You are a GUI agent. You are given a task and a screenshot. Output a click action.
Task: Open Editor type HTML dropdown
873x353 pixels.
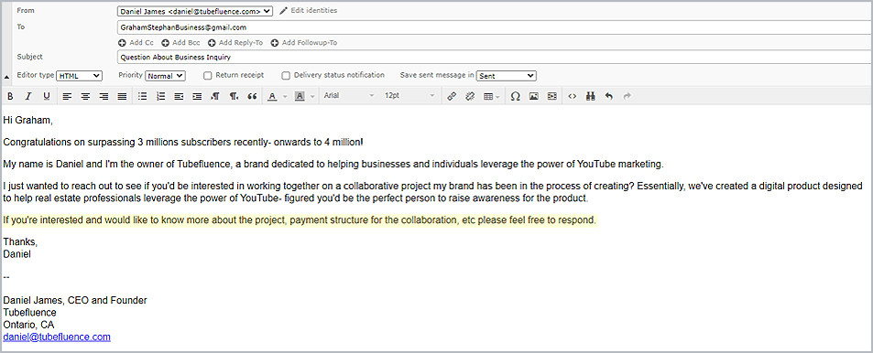(x=80, y=76)
